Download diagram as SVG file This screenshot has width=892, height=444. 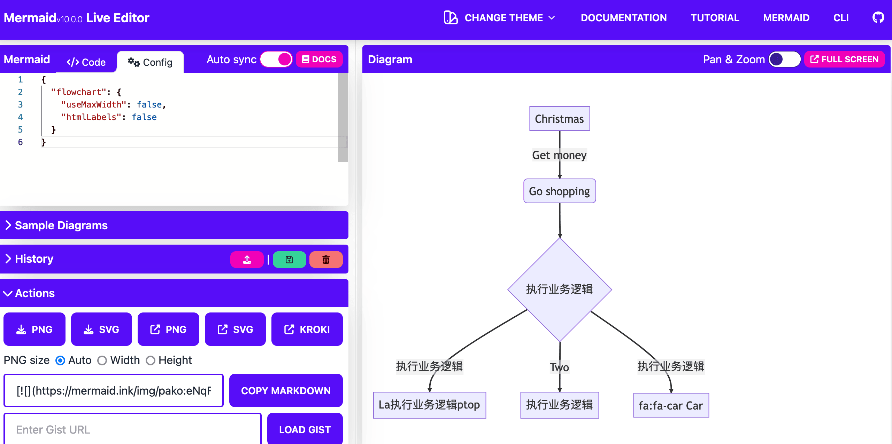[101, 329]
